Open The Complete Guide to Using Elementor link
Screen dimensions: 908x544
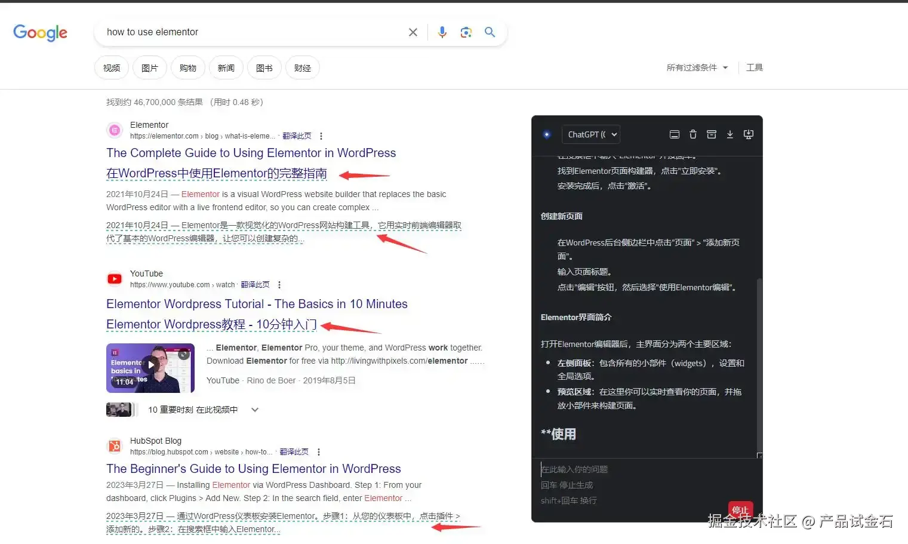coord(251,153)
